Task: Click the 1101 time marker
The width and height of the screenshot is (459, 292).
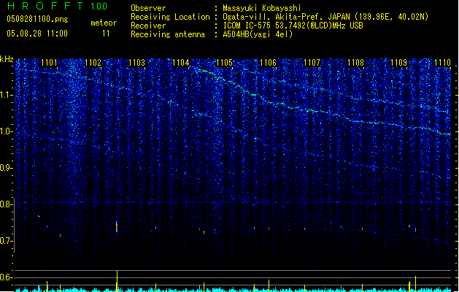Action: pos(50,63)
